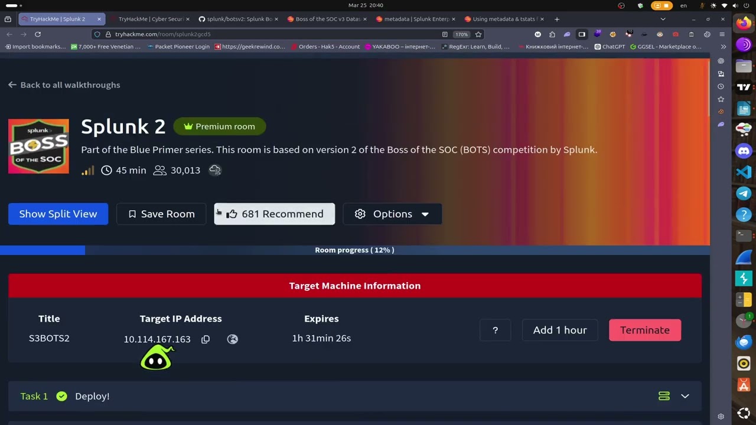The image size is (756, 425).
Task: Open the list all tabs dropdown
Action: tap(663, 19)
